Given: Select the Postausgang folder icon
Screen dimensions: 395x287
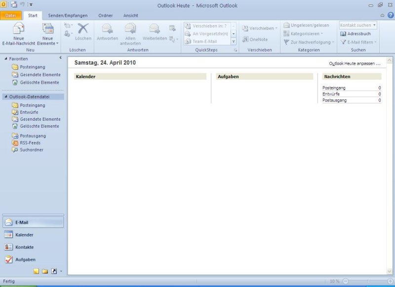Looking at the screenshot, I should coord(15,136).
